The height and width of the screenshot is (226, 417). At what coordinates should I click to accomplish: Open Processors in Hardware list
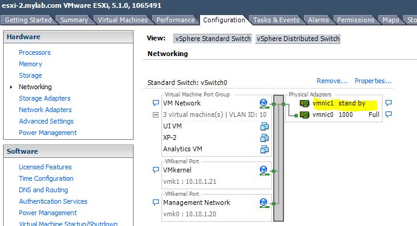point(34,53)
